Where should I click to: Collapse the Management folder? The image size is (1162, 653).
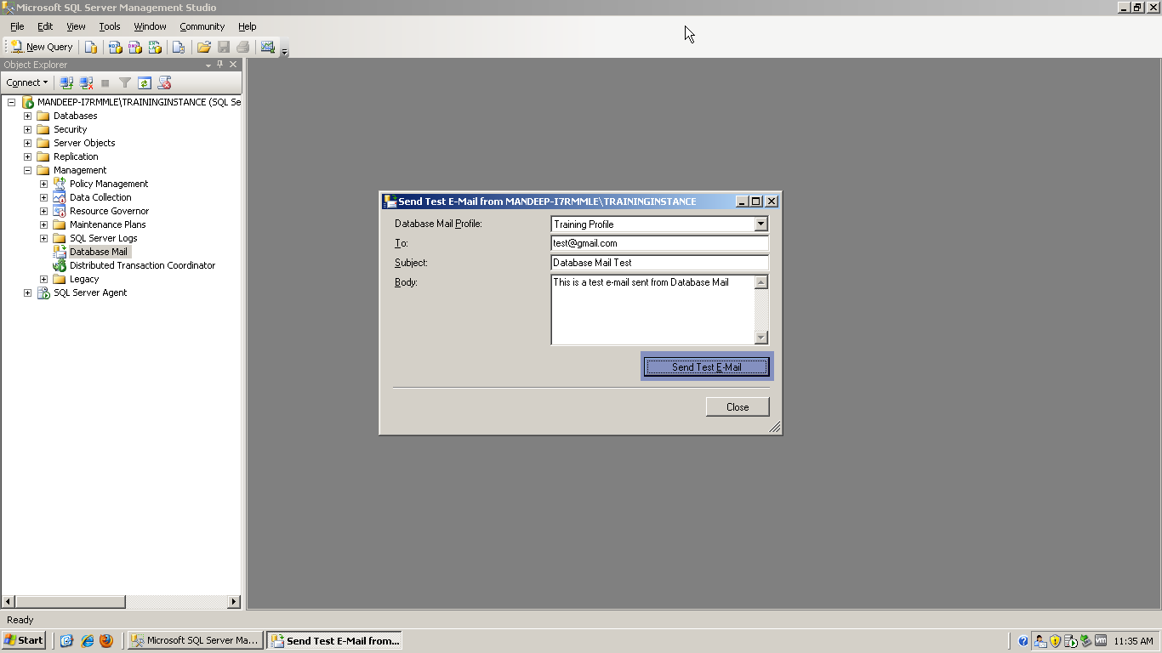[27, 170]
